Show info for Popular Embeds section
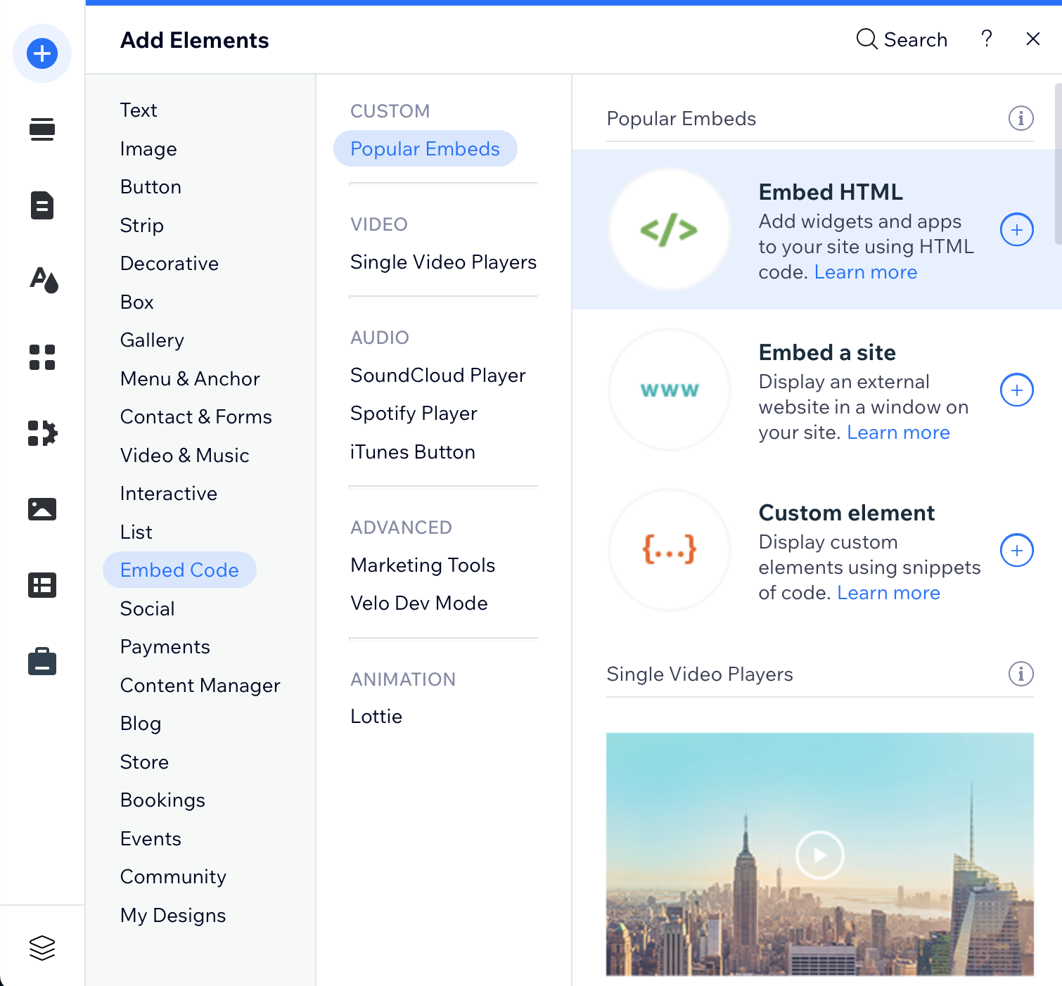1062x986 pixels. 1021,118
